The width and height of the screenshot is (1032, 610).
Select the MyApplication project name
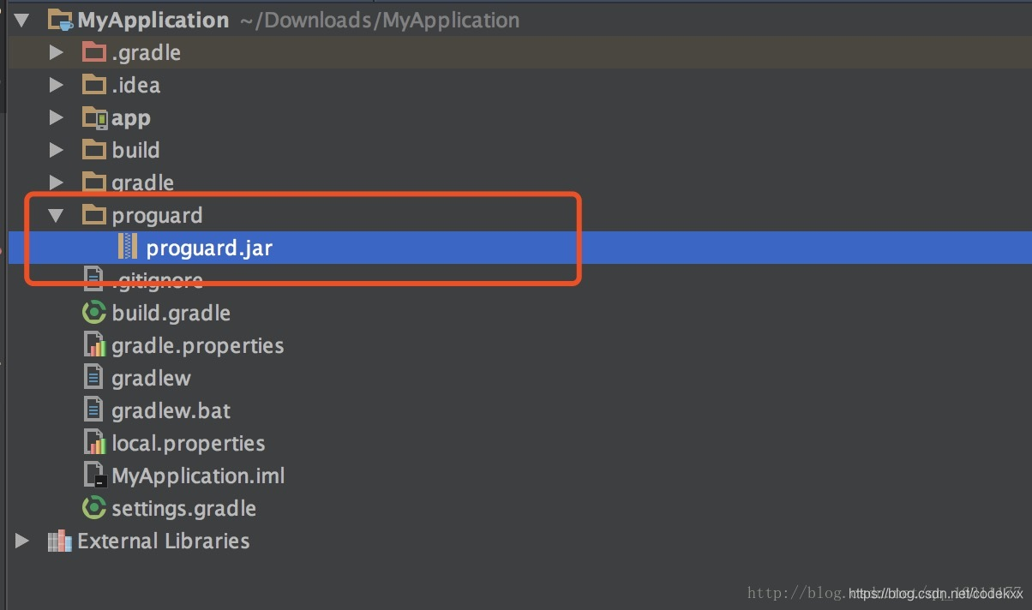point(153,21)
